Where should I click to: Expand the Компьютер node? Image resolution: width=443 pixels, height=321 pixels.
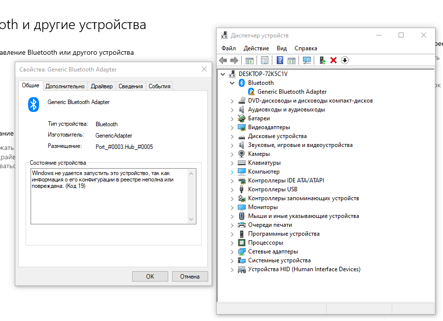(x=232, y=172)
